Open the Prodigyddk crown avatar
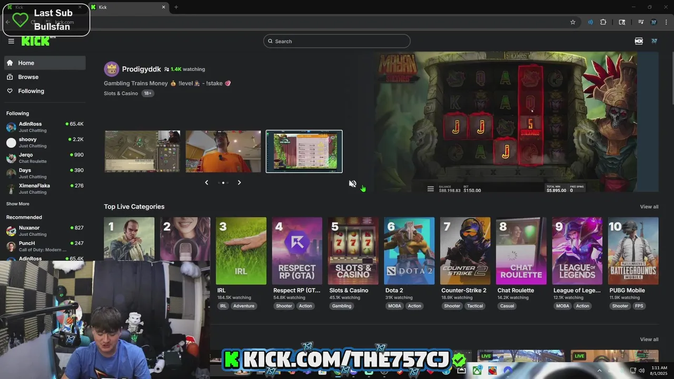The height and width of the screenshot is (379, 674). click(x=111, y=69)
